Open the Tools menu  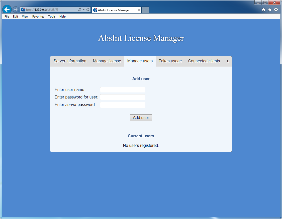coord(52,17)
